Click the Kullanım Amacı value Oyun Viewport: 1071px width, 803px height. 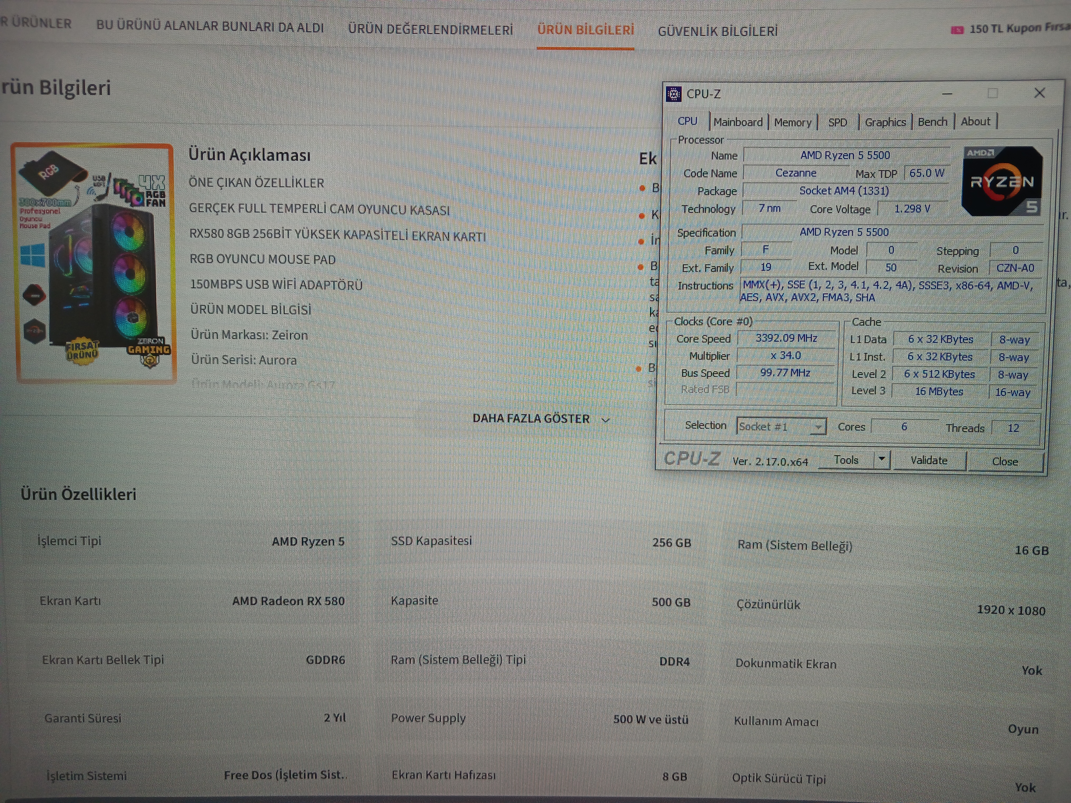pos(1023,729)
